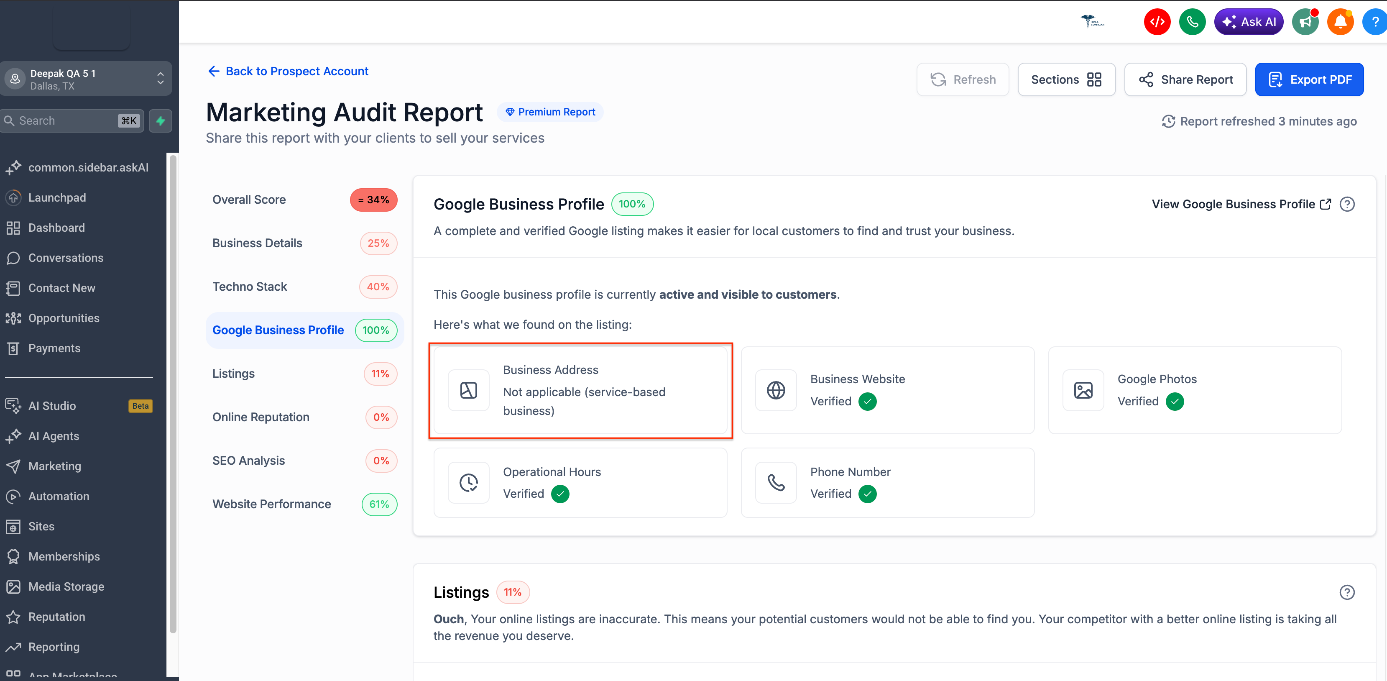Open the megaphone announcements icon
The height and width of the screenshot is (681, 1387).
tap(1305, 22)
